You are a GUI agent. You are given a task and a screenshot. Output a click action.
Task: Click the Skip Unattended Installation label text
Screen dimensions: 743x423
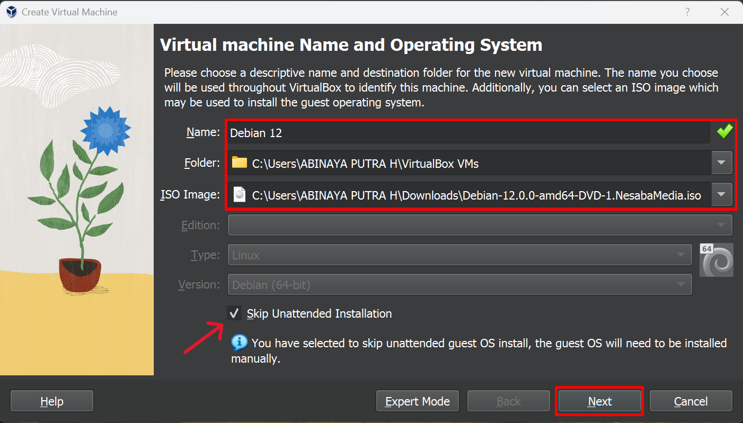[319, 313]
